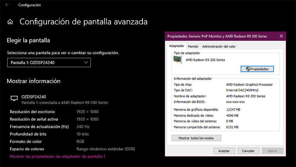296x167 pixels.
Task: Click Mostrar todos los modos button
Action: (196, 138)
